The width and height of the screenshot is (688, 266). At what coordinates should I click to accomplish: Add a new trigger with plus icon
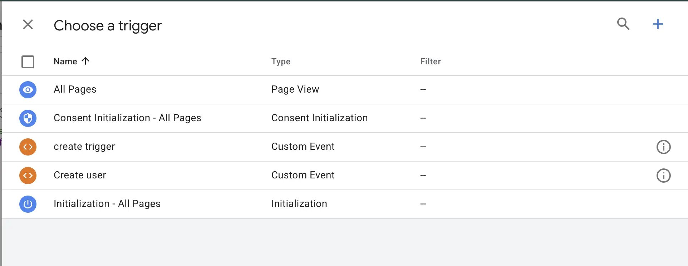658,24
